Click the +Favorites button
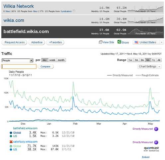The image size is (165, 160). [55, 42]
